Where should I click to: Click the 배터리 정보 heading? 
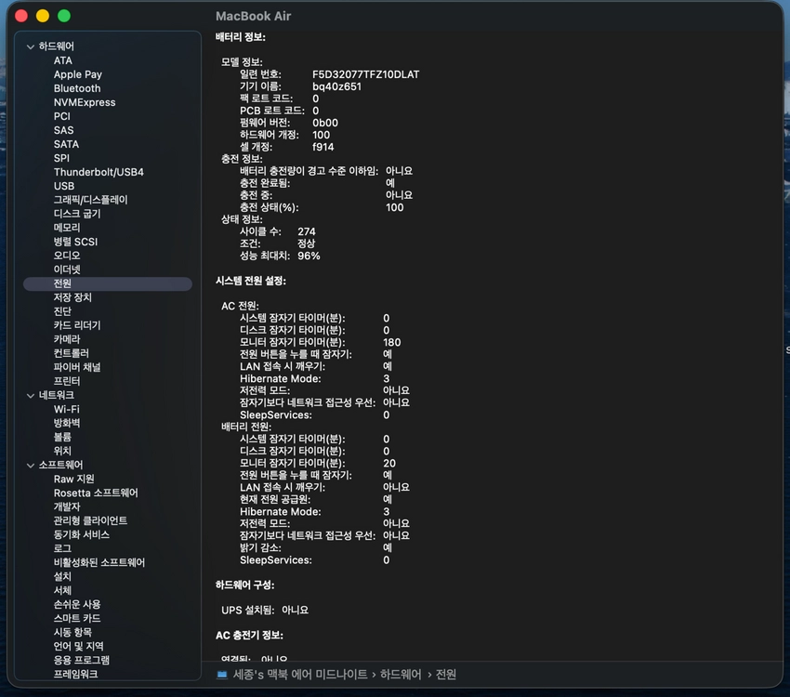point(241,37)
